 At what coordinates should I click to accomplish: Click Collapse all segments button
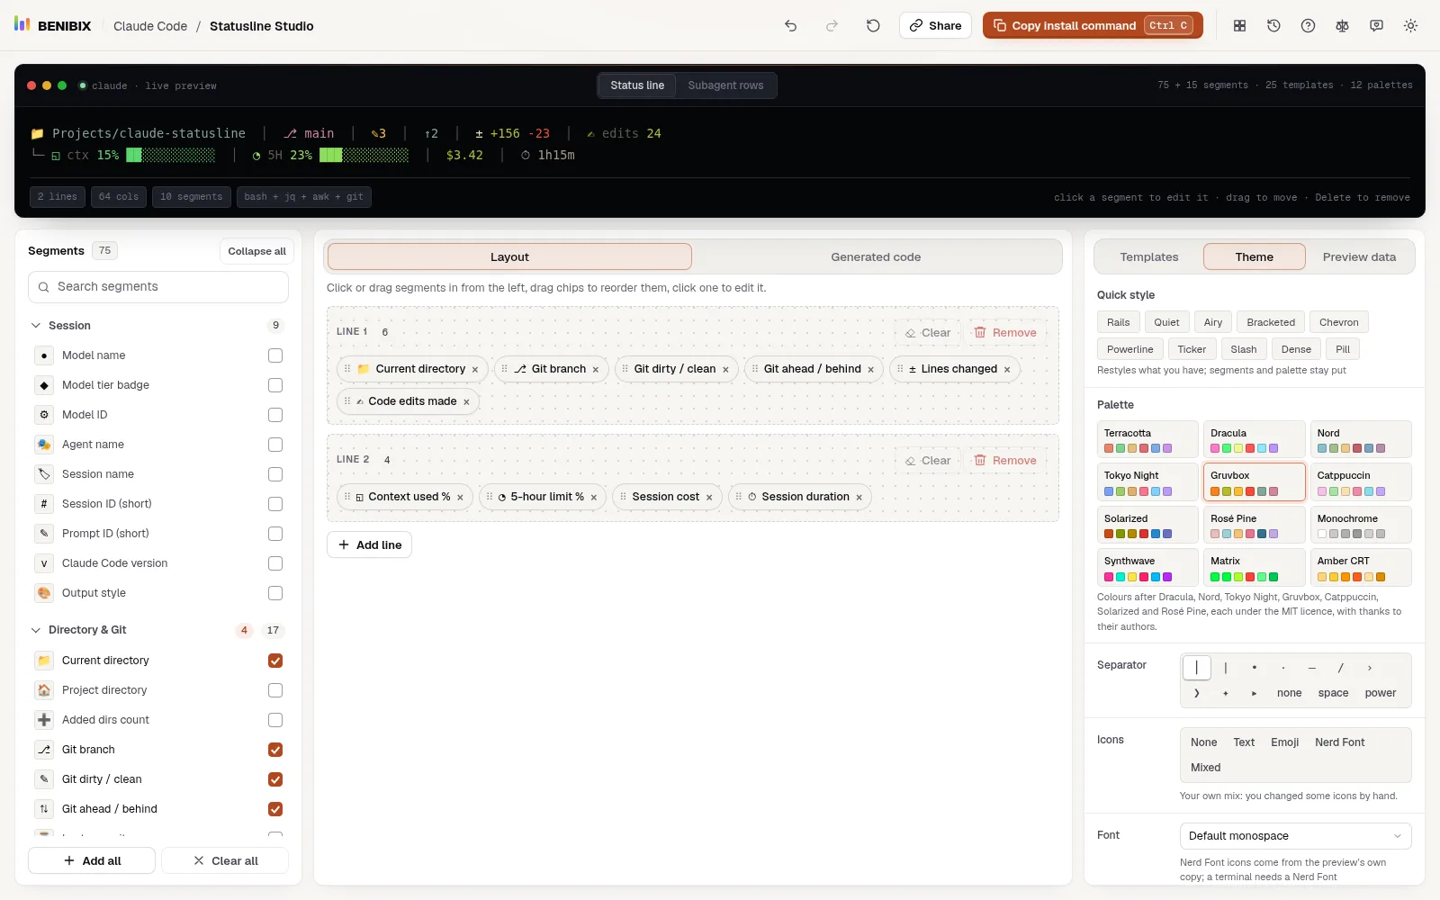point(256,251)
